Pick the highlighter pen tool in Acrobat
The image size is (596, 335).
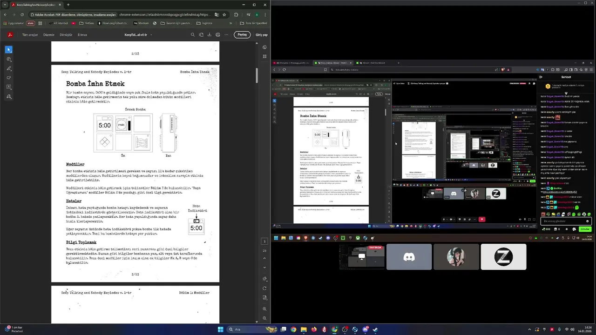pyautogui.click(x=9, y=68)
